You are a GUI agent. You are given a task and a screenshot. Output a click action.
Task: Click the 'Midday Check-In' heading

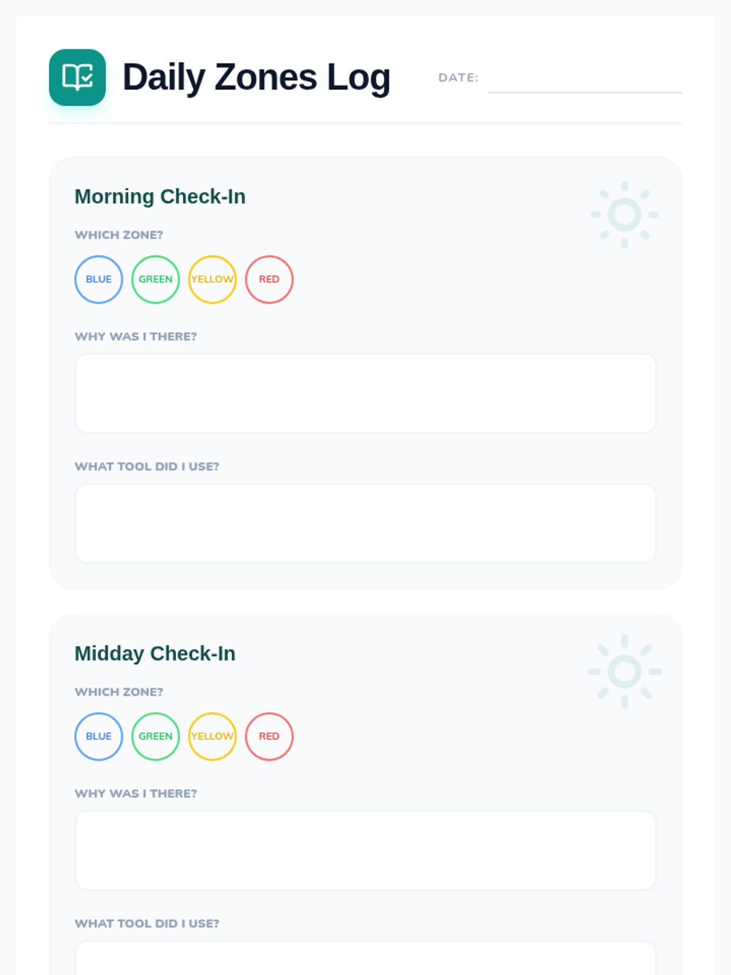(x=155, y=654)
